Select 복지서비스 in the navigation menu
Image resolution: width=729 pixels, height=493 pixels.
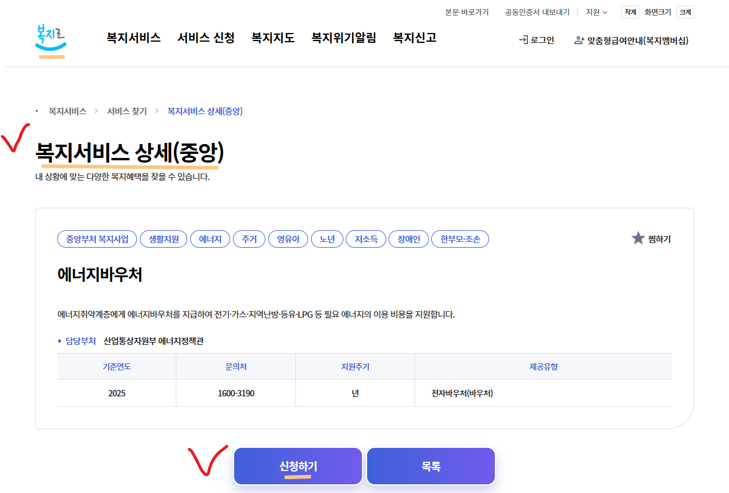(x=133, y=38)
